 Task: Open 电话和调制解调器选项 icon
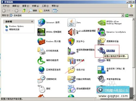pyautogui.click(x=71, y=51)
